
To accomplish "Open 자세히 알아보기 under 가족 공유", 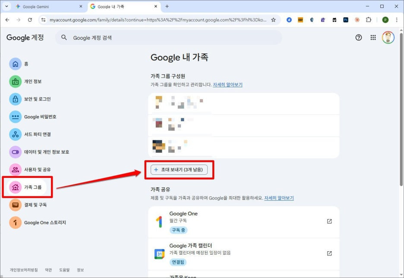I will click(x=279, y=198).
